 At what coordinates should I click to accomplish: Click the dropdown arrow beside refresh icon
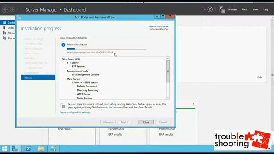pos(205,9)
